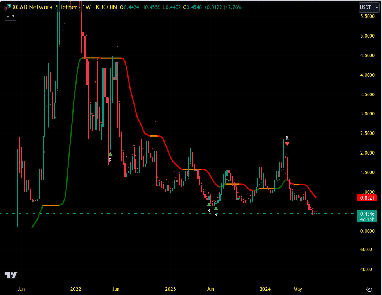Click the 40.00 lower pane scale label

(x=366, y=270)
